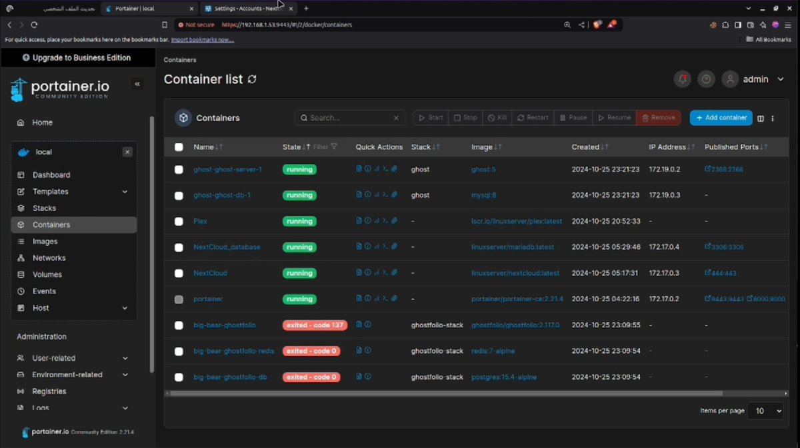This screenshot has width=800, height=448.
Task: Close the local environment
Action: (x=127, y=152)
